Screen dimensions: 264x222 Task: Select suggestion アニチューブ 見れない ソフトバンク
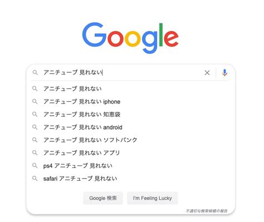(131, 140)
